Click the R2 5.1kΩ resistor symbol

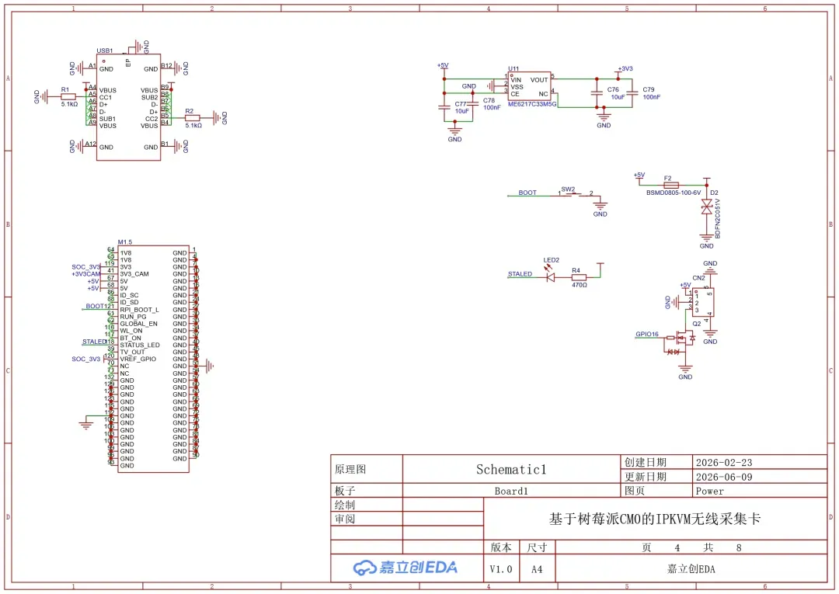(193, 117)
